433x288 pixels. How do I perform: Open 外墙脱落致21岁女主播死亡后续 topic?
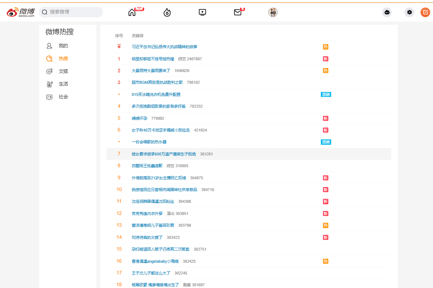click(x=159, y=178)
